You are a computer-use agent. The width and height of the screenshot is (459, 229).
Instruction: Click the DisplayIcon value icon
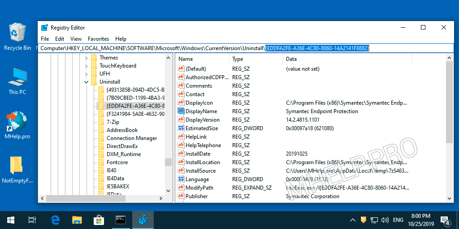coord(181,102)
